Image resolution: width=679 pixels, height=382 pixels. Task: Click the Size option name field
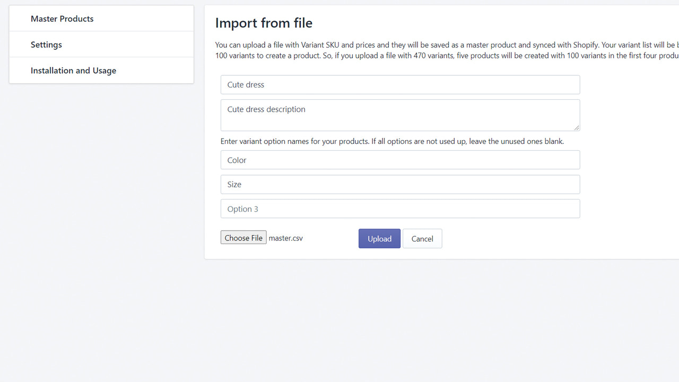(x=400, y=184)
